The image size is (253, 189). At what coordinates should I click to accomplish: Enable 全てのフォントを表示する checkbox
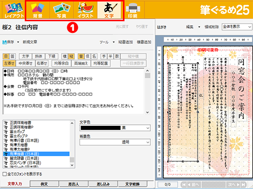pos(5,174)
